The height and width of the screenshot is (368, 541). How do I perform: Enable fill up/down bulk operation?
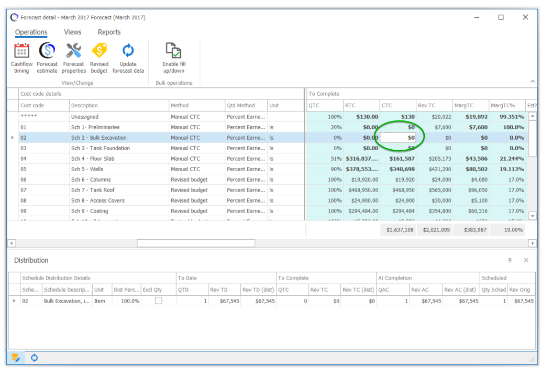pyautogui.click(x=174, y=58)
